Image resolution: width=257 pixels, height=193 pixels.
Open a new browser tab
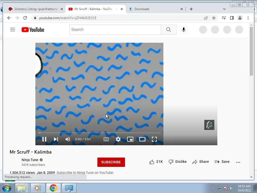pyautogui.click(x=191, y=9)
